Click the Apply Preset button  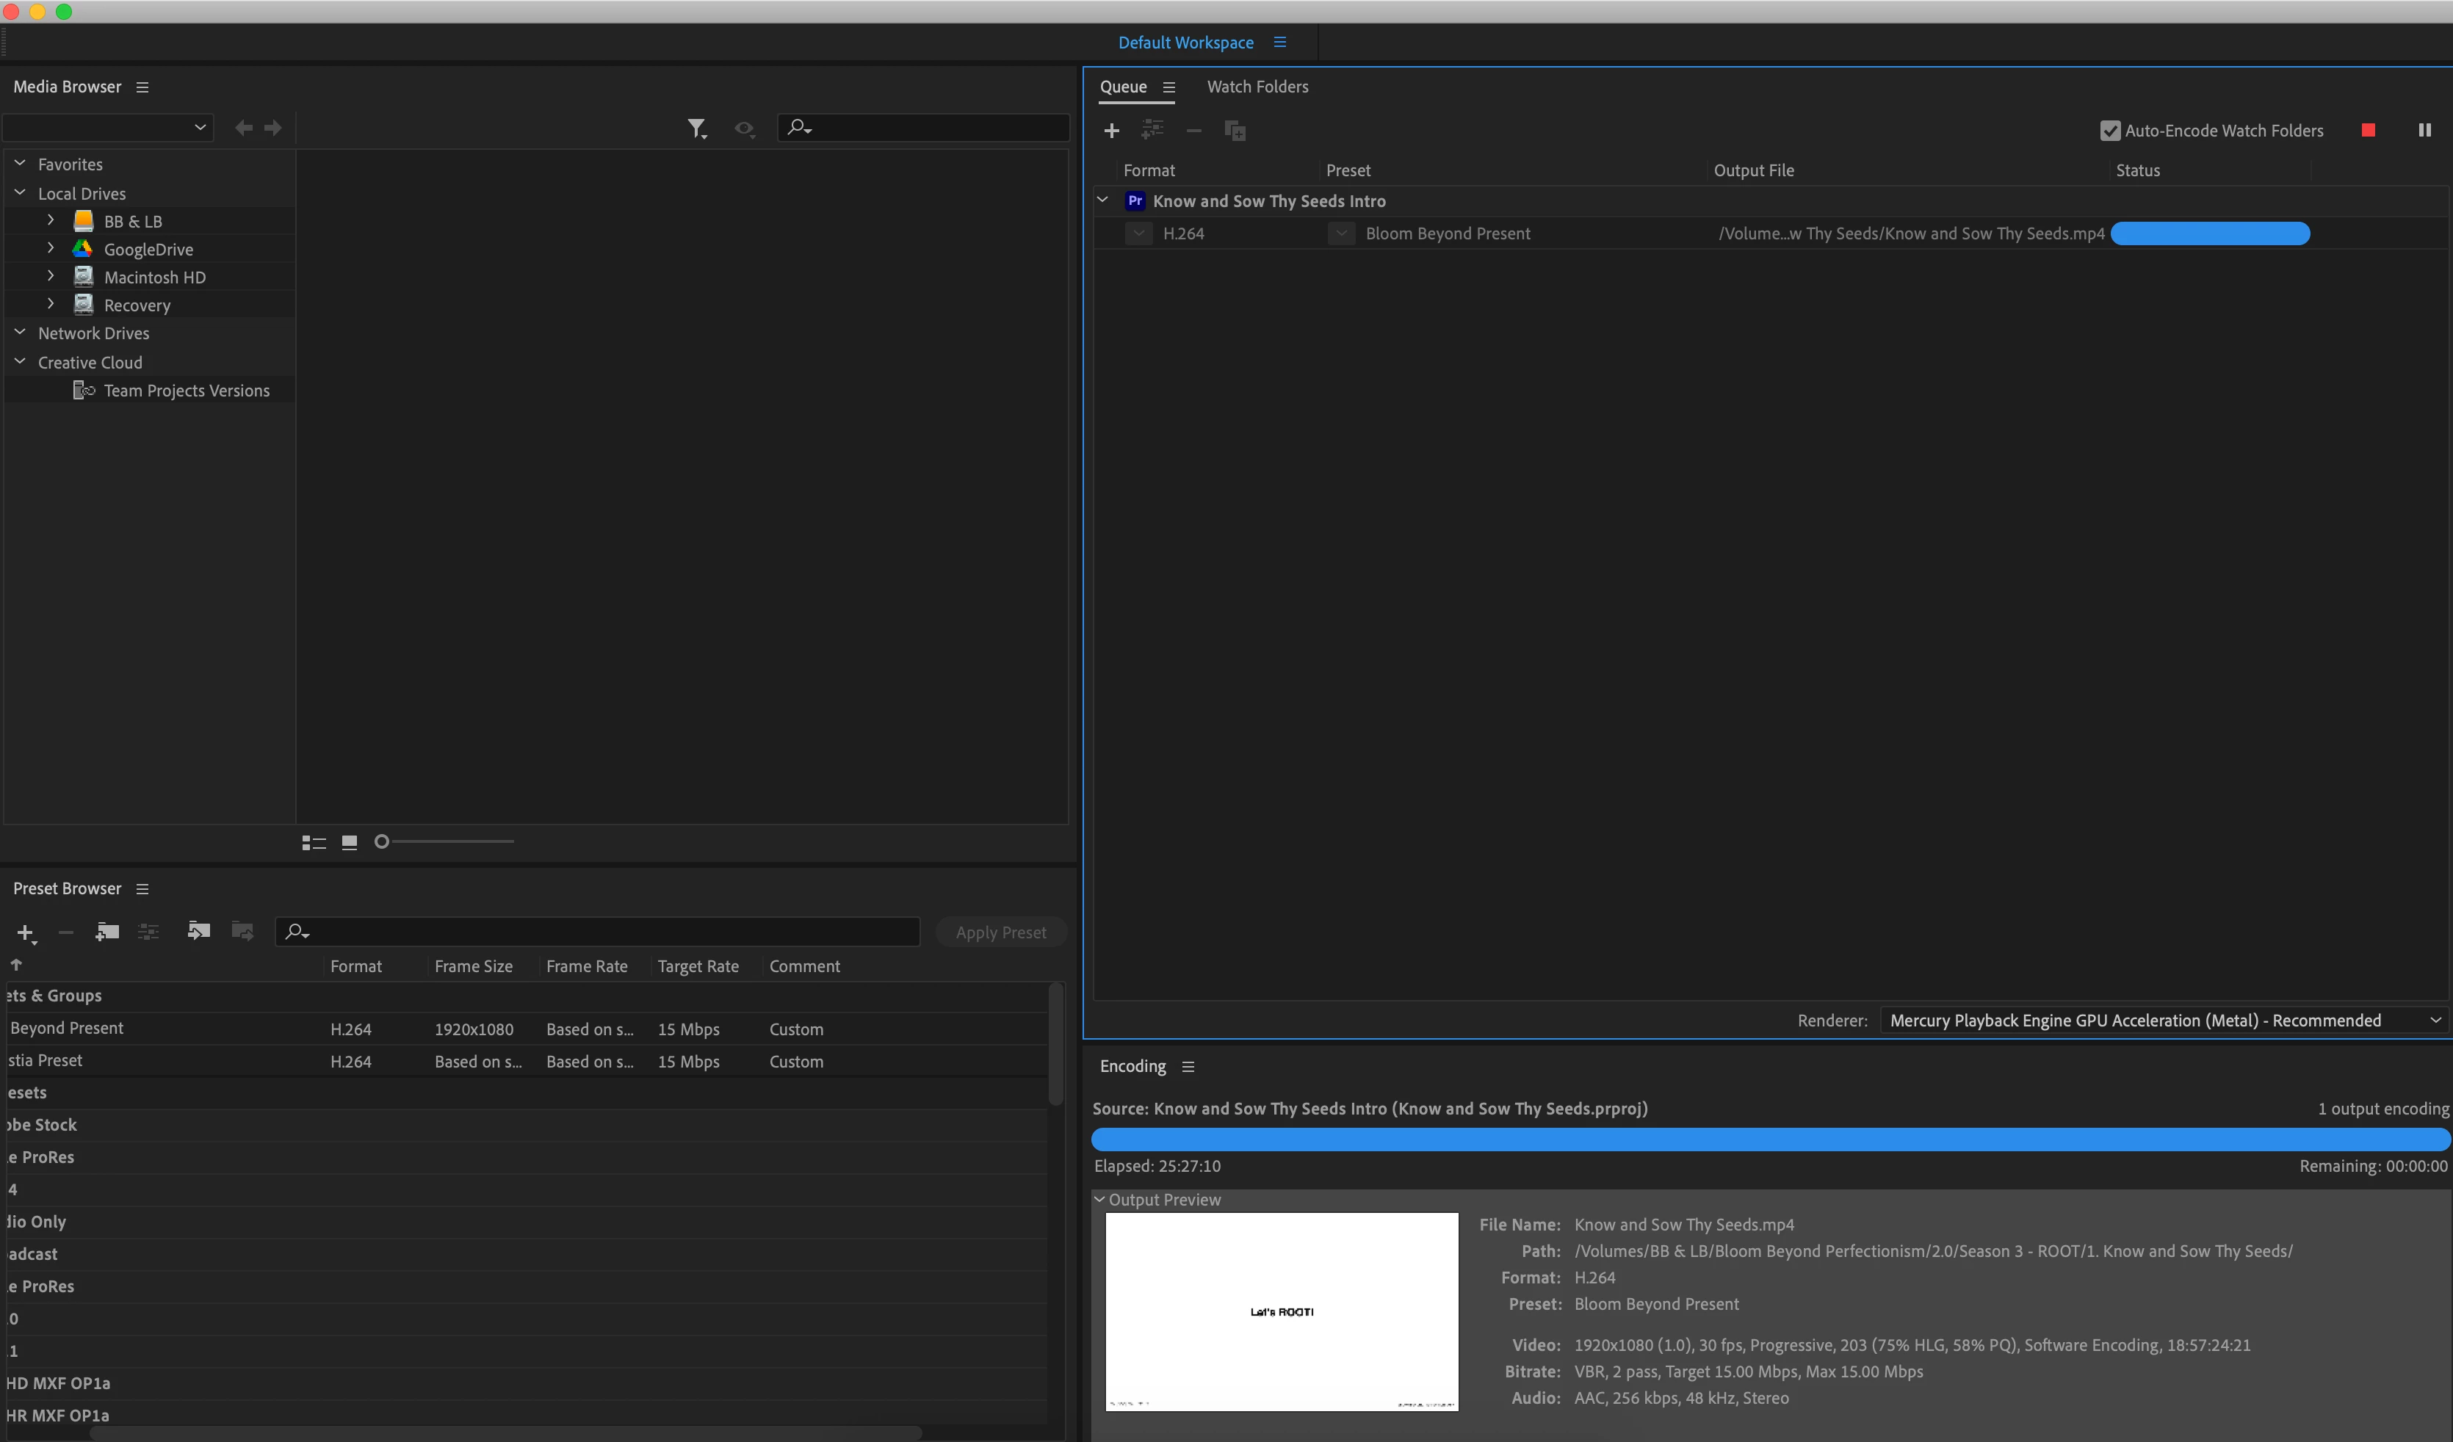pos(1001,932)
